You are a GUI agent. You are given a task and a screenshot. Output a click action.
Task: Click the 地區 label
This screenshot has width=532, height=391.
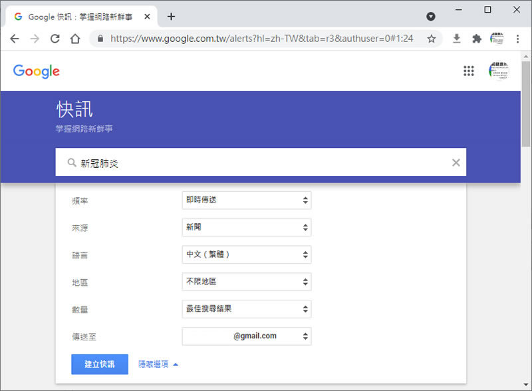click(x=80, y=282)
